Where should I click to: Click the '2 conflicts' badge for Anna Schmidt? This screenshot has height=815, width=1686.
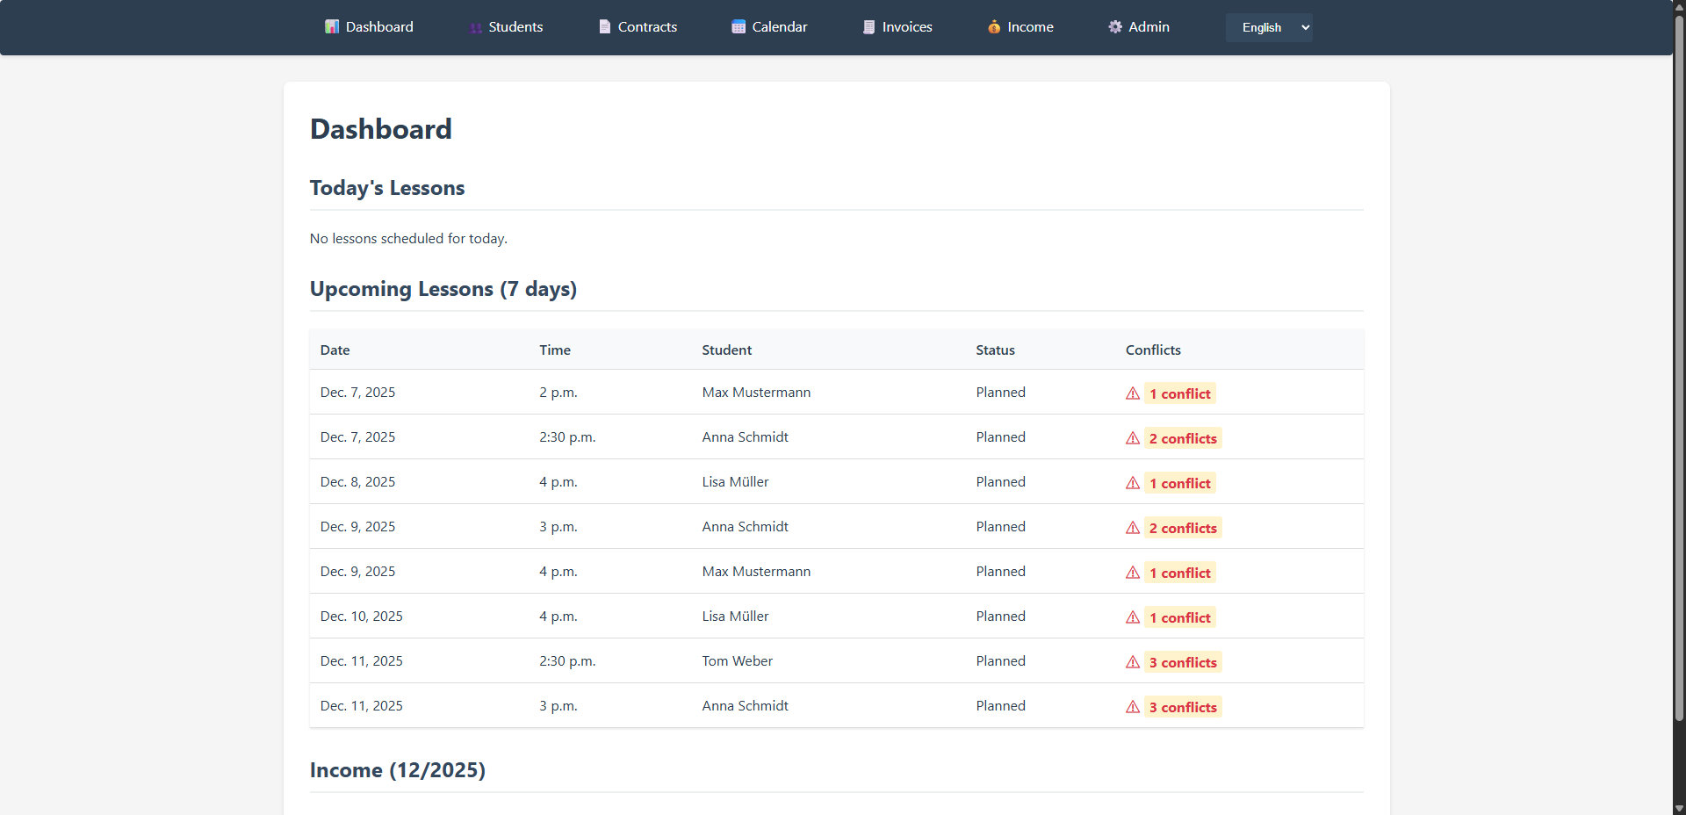click(1183, 437)
